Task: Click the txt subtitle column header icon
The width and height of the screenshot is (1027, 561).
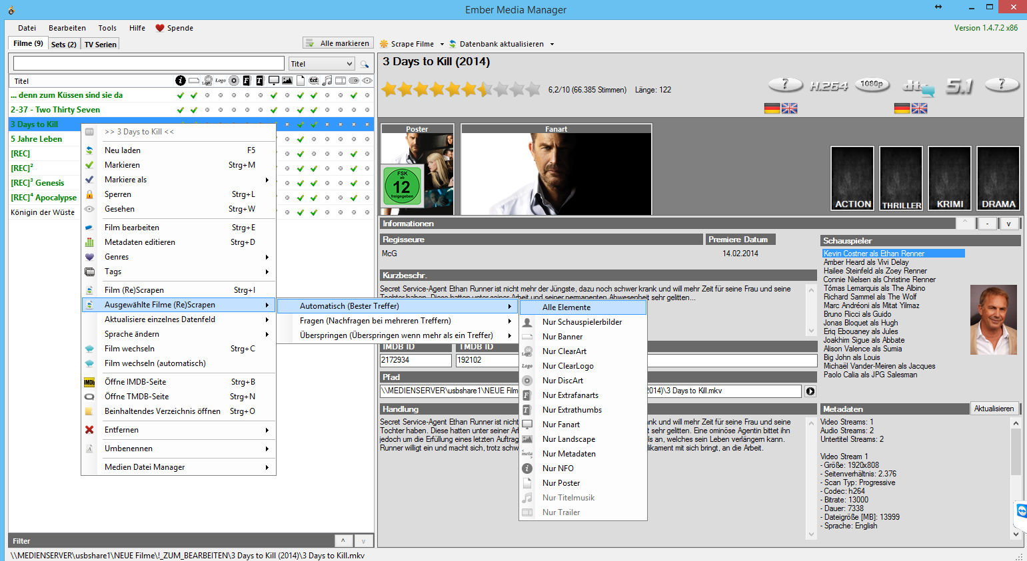Action: 314,81
